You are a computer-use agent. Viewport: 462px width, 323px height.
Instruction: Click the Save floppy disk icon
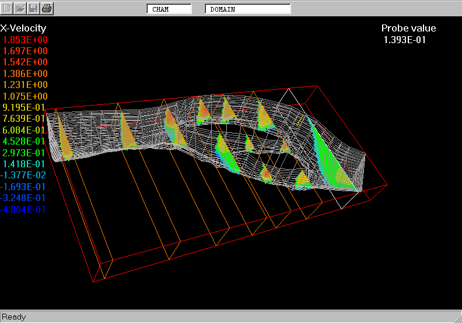(33, 8)
